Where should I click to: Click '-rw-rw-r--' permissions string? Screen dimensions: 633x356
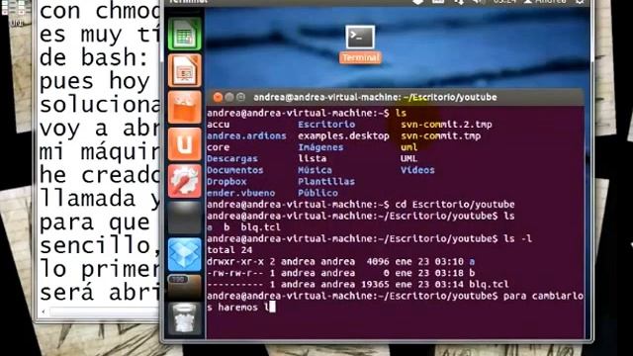tap(235, 273)
